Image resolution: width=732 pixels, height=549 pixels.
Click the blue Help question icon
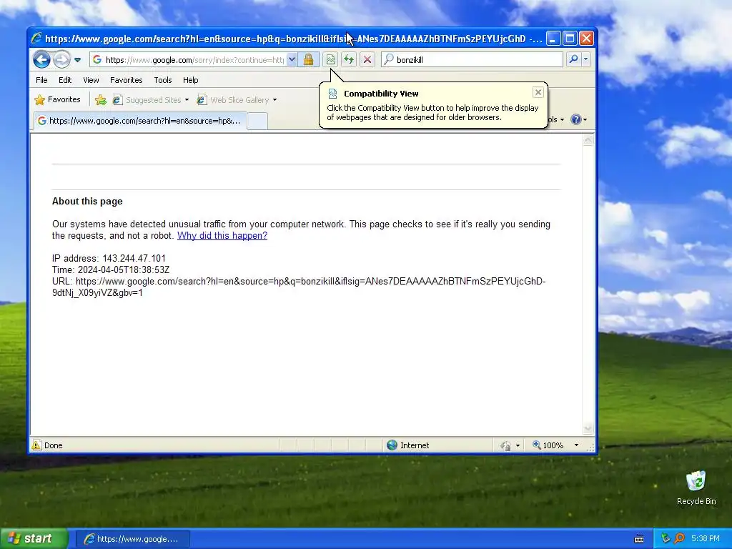pos(576,119)
